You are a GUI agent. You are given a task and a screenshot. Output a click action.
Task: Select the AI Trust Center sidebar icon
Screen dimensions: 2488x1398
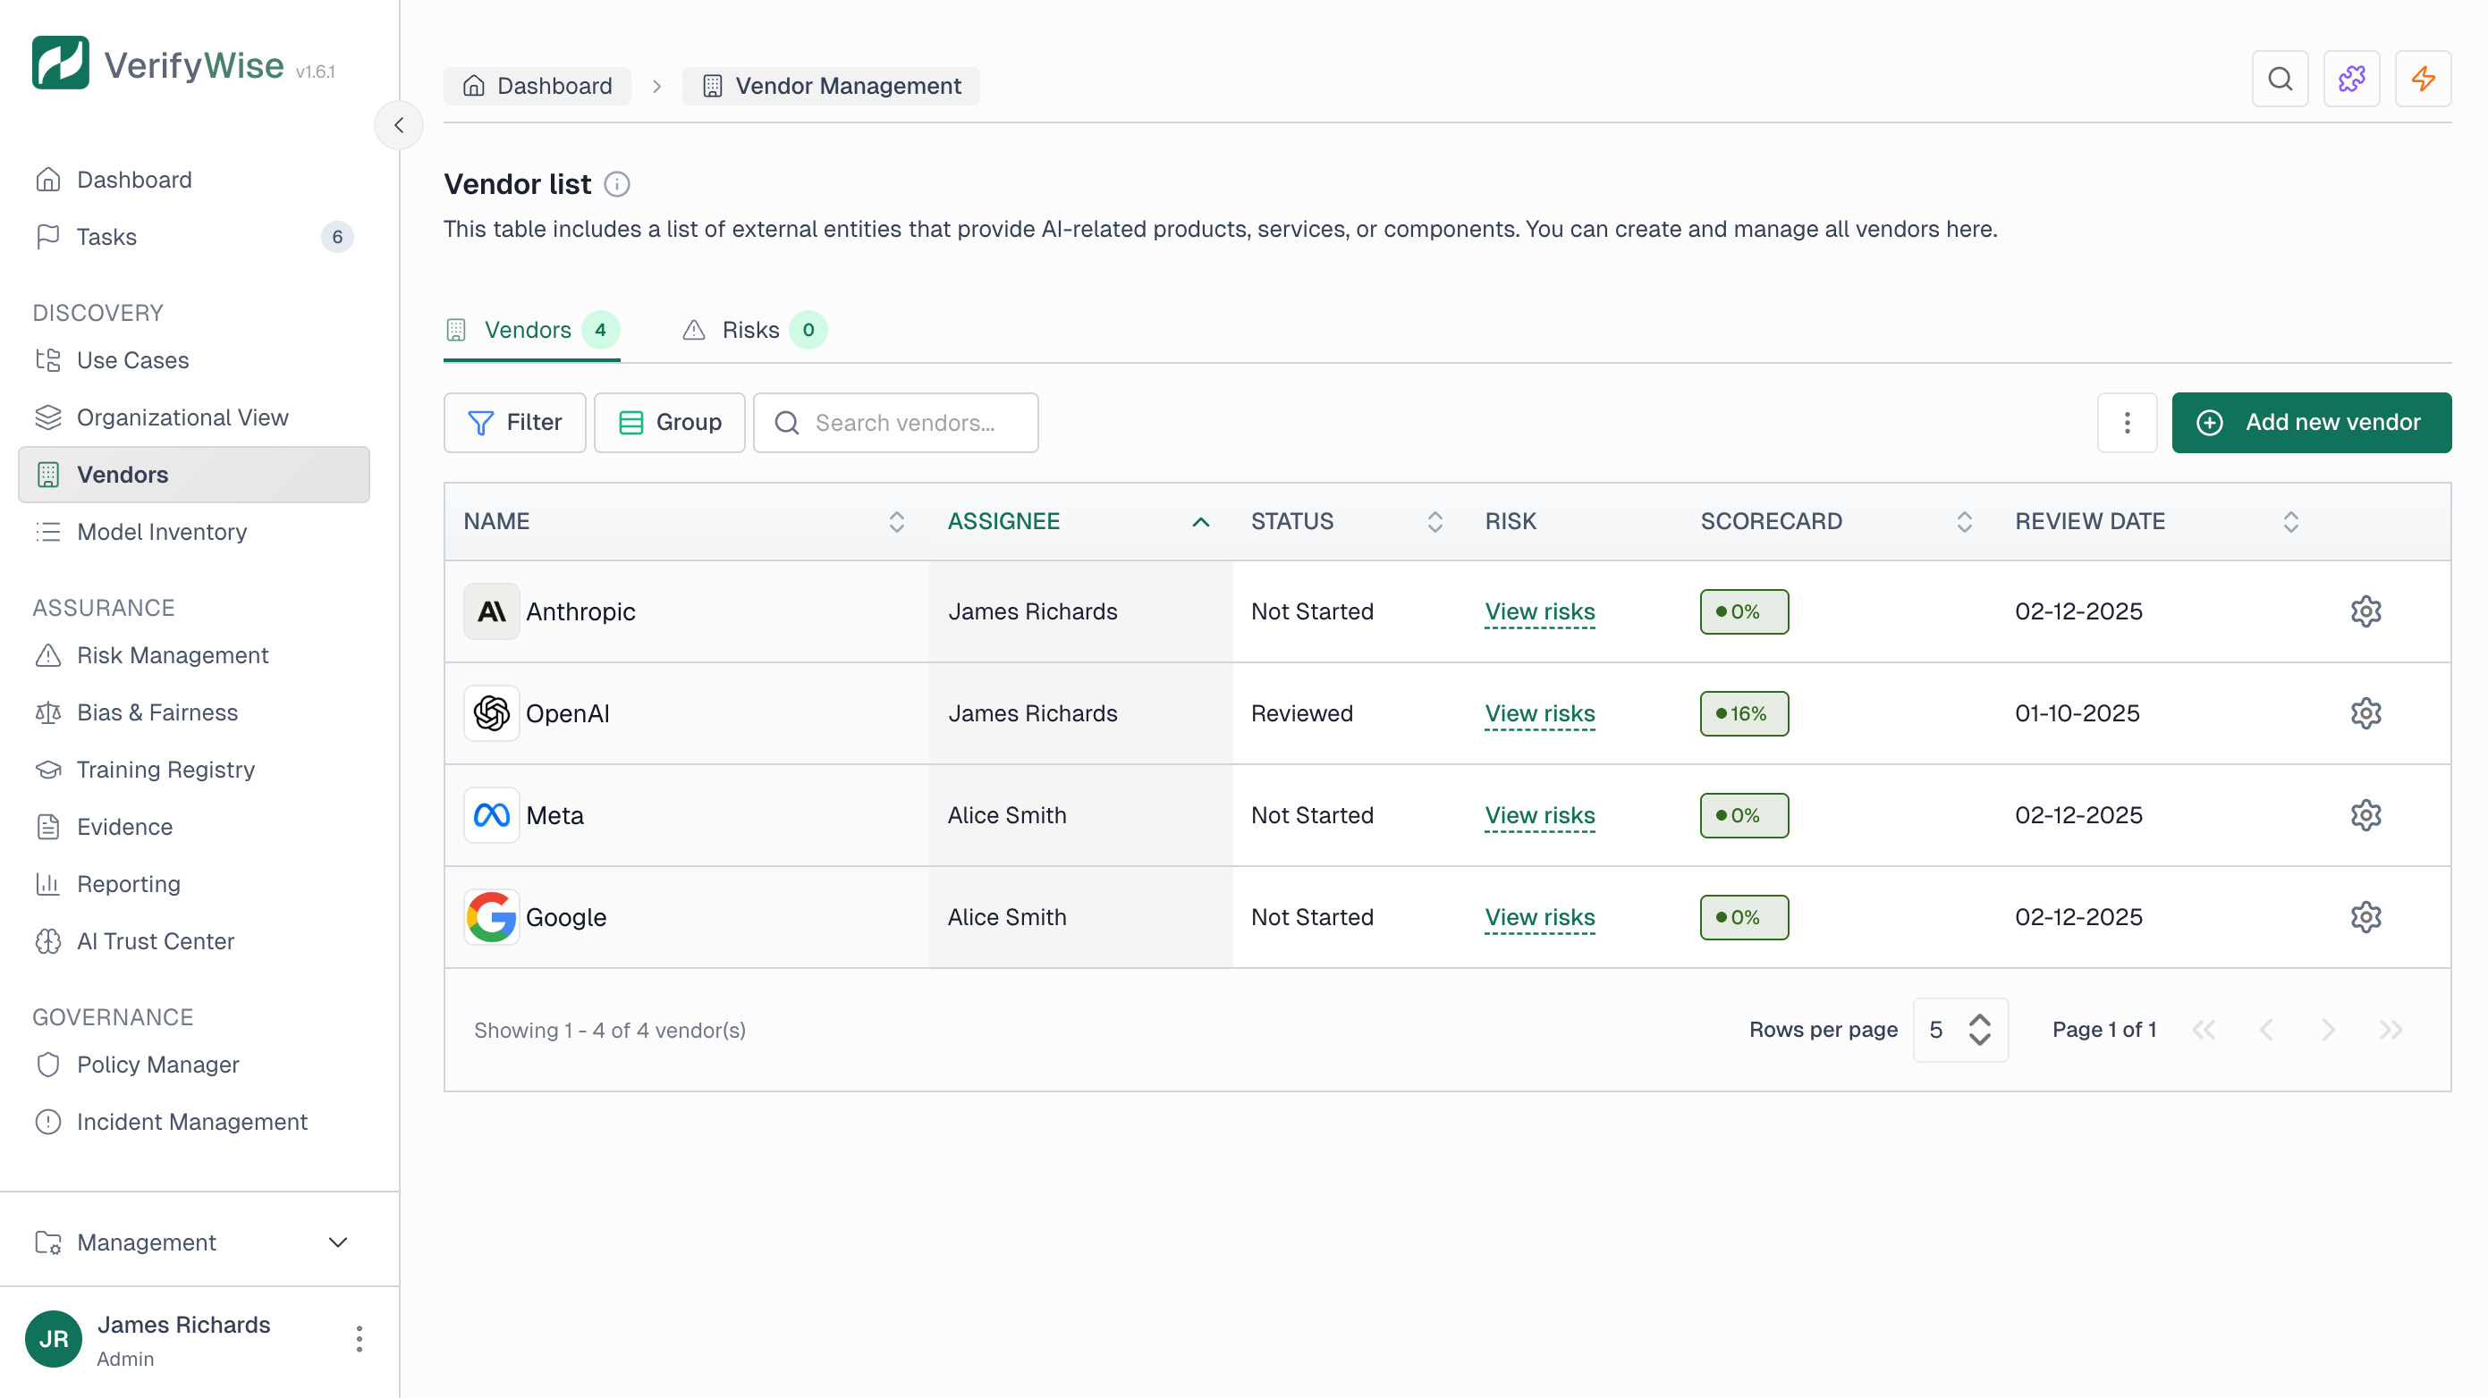[49, 941]
